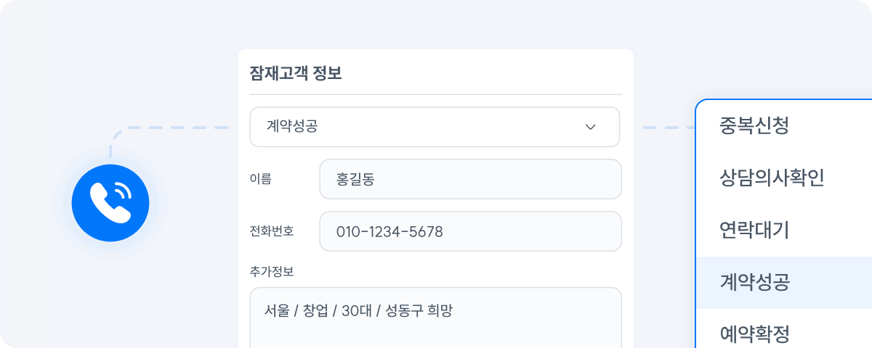Expand the status dropdown chevron arrow
Screen dimensions: 872x348
591,127
